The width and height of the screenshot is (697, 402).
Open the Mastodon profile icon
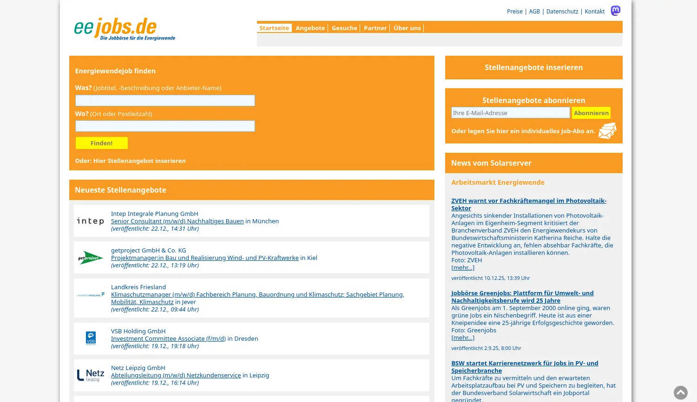pos(615,11)
